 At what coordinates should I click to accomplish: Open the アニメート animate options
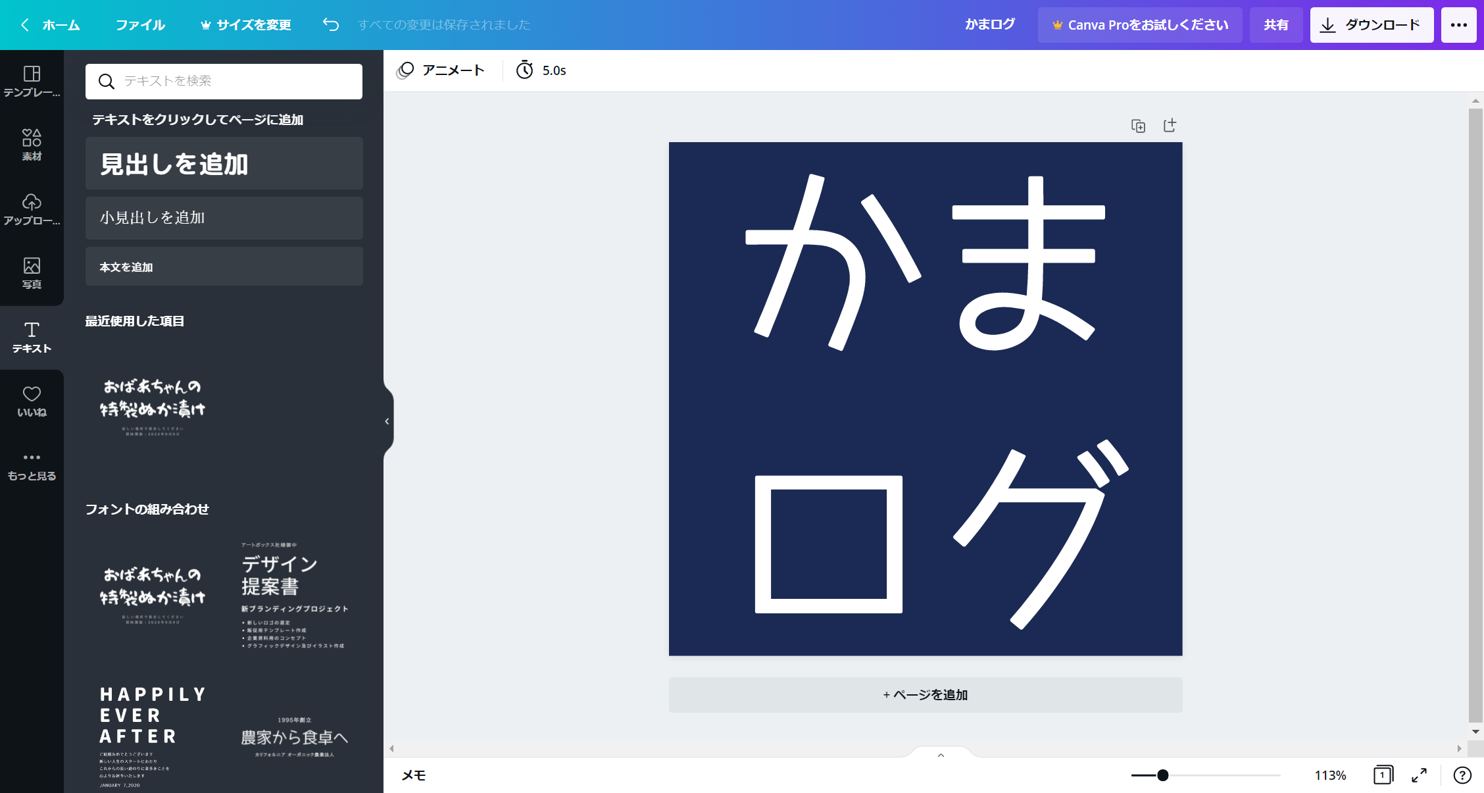click(441, 70)
